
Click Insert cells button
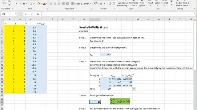151,3
